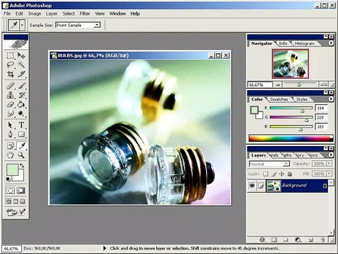Select the Healing Brush tool
The image size is (338, 254).
(10, 85)
